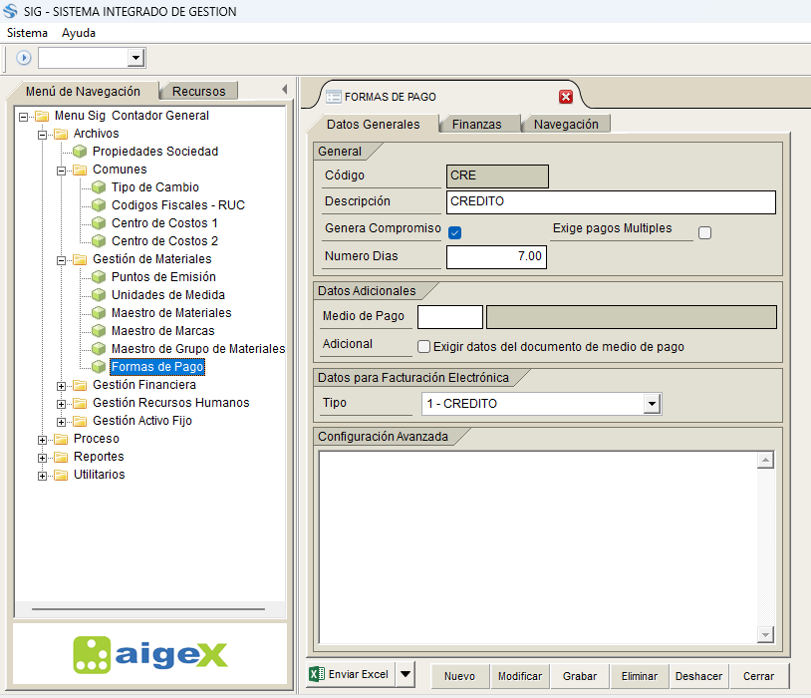Click the Propiedades Sociedad cube icon

coord(80,152)
